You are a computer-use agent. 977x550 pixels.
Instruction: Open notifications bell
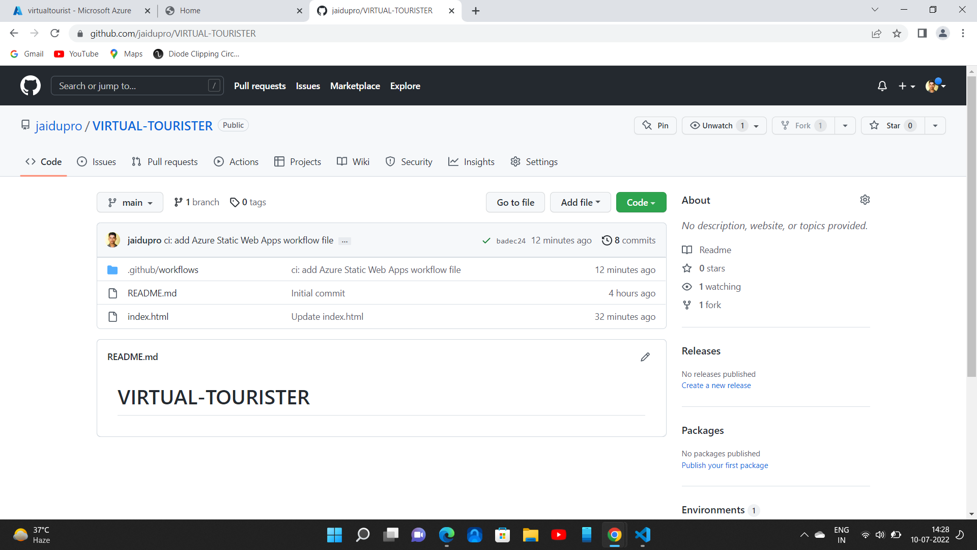point(882,86)
